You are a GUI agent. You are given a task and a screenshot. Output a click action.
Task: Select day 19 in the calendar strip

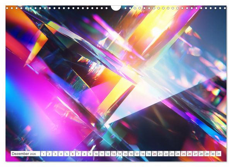148,154
